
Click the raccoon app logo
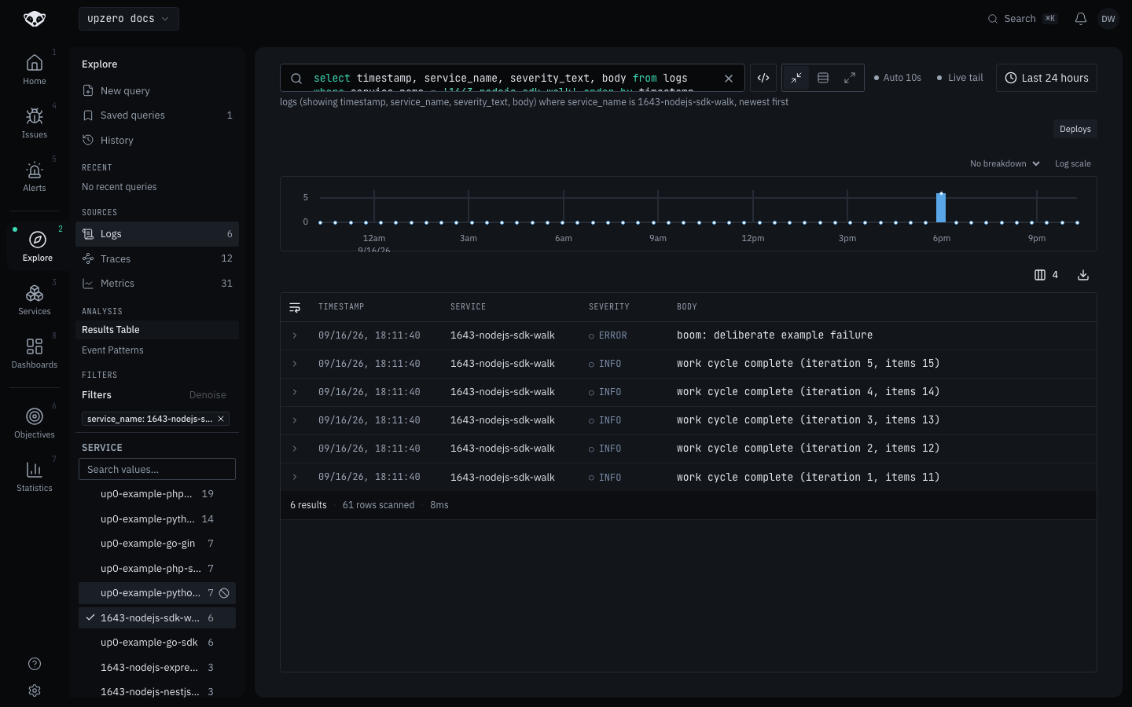[x=35, y=19]
